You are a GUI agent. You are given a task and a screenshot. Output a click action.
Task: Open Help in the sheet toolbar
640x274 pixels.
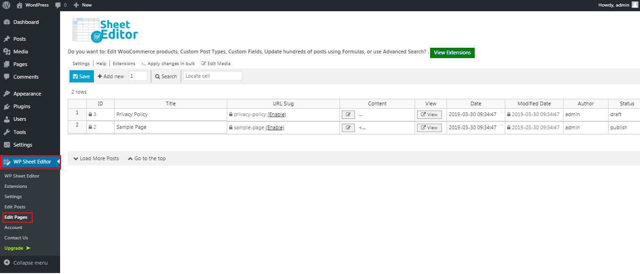[x=101, y=64]
